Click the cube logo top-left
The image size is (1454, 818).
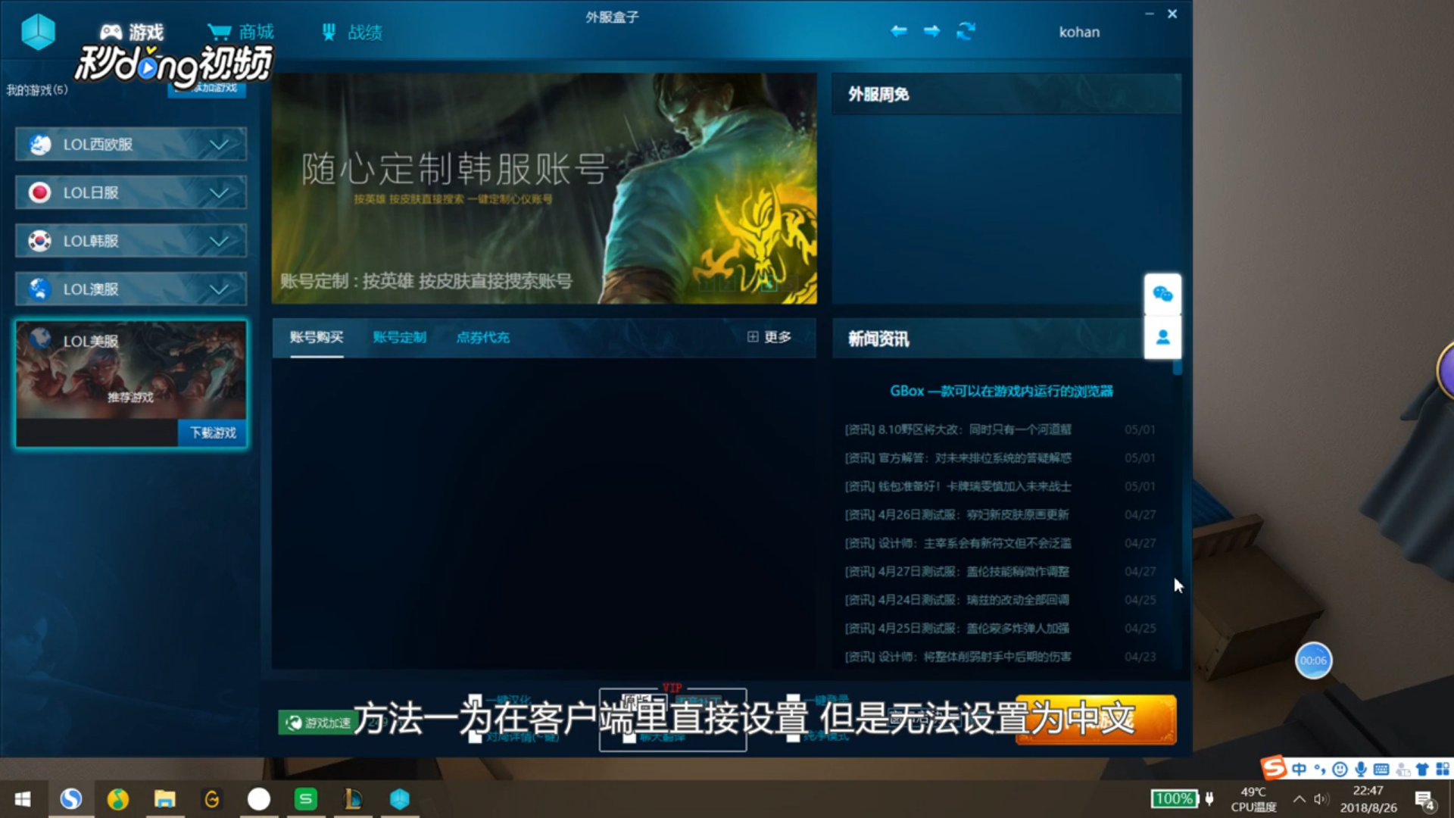pyautogui.click(x=38, y=32)
